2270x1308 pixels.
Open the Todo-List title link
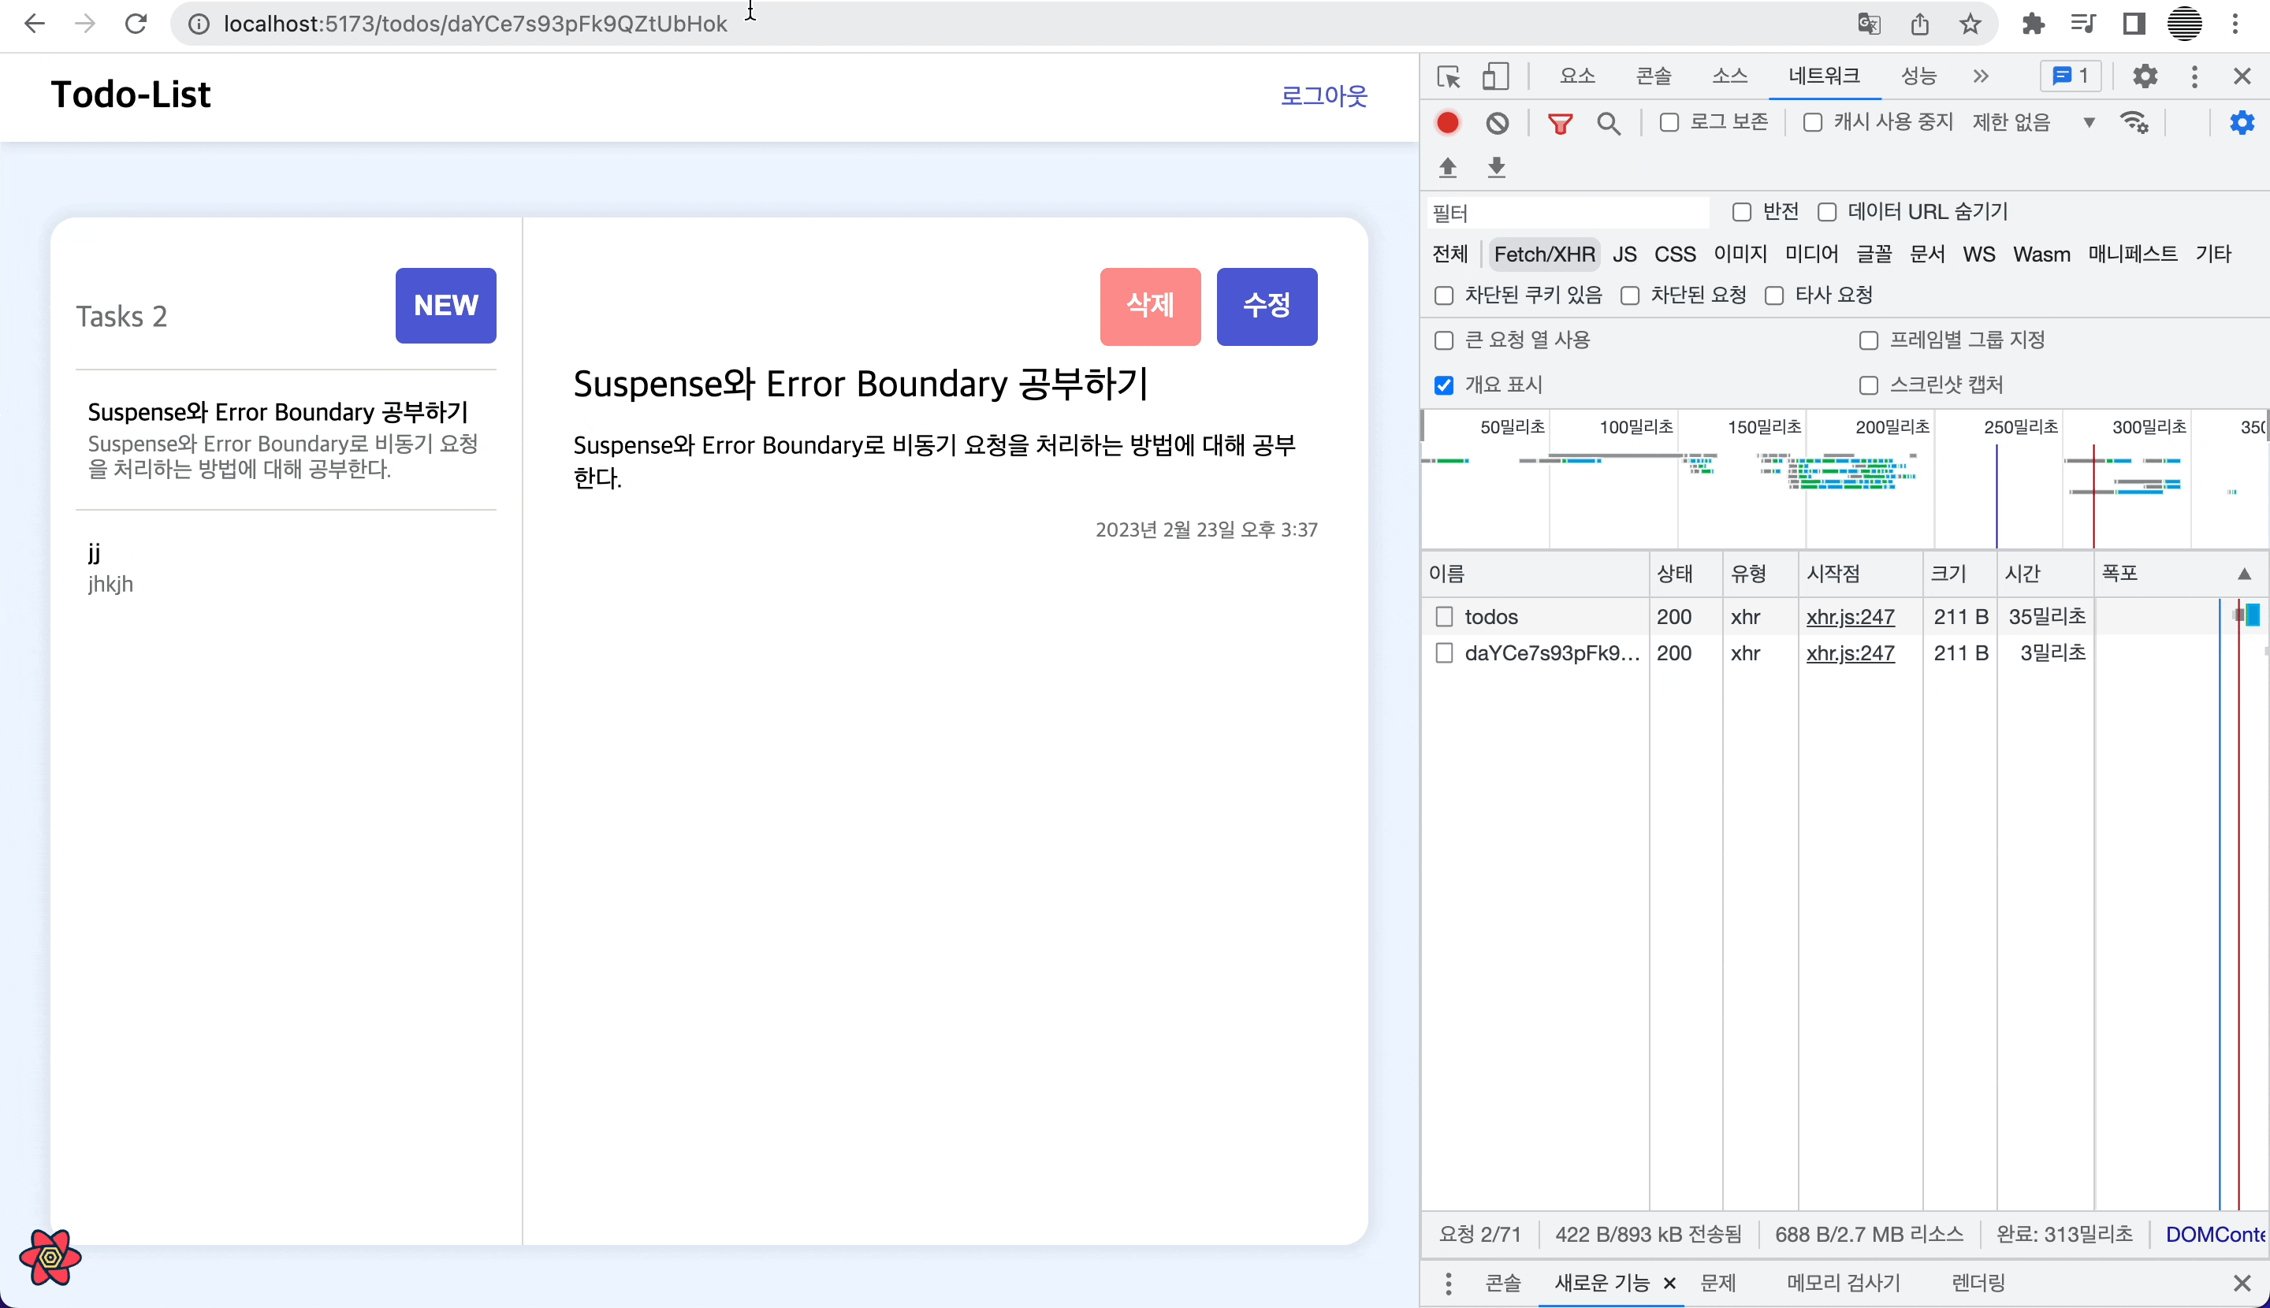point(130,95)
